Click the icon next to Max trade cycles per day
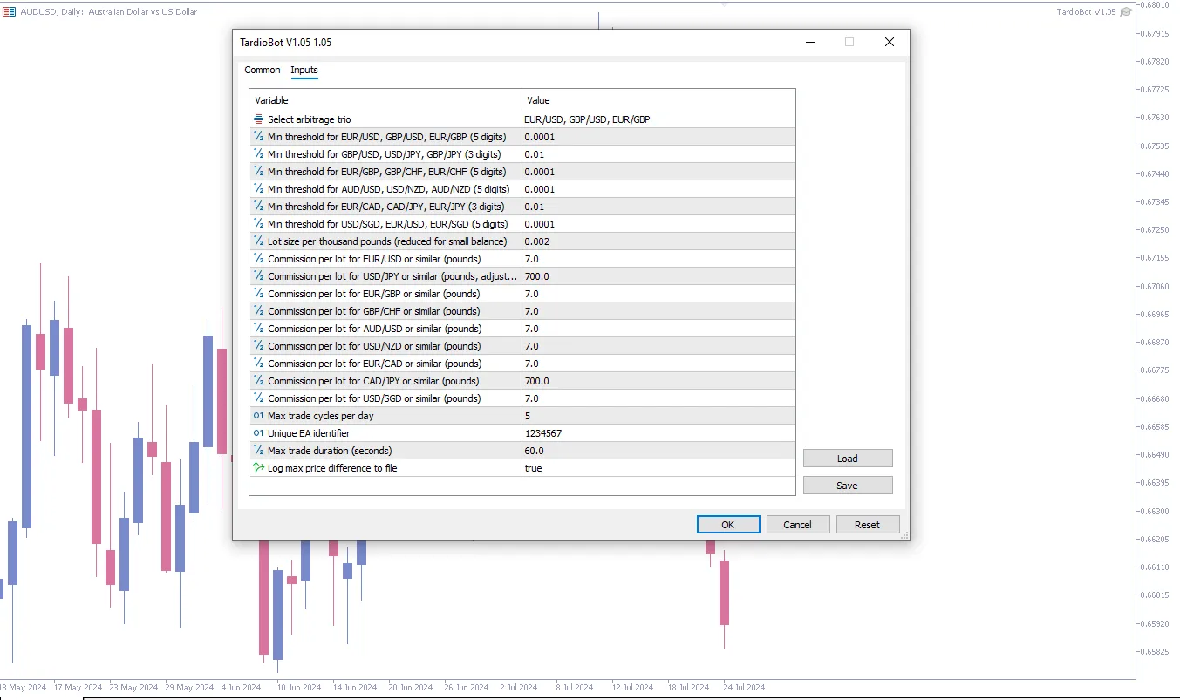This screenshot has height=700, width=1180. [258, 416]
